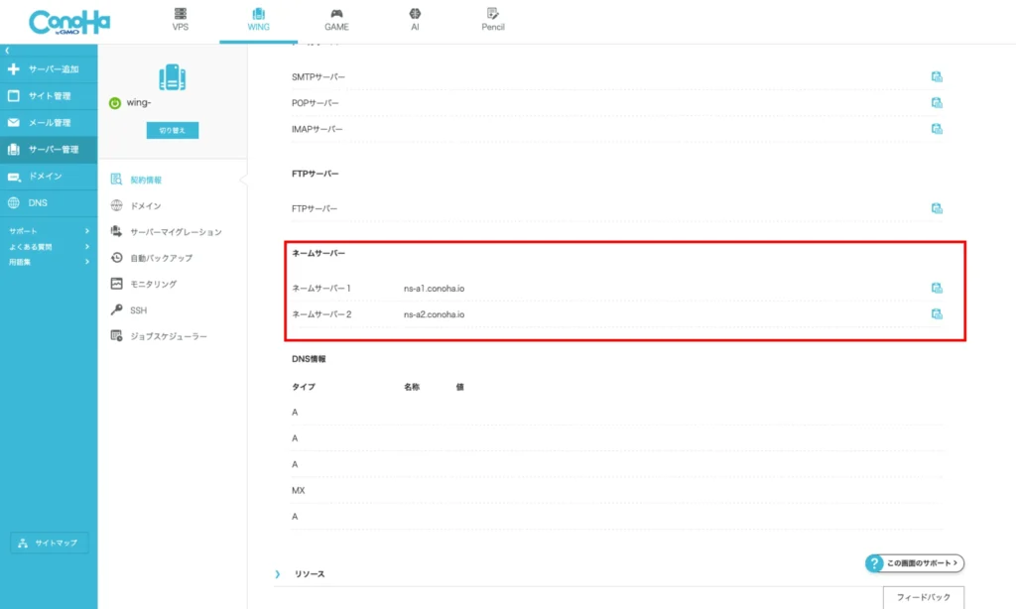Expand the サポート sidebar item
Screen dimensions: 1016x609
(48, 231)
